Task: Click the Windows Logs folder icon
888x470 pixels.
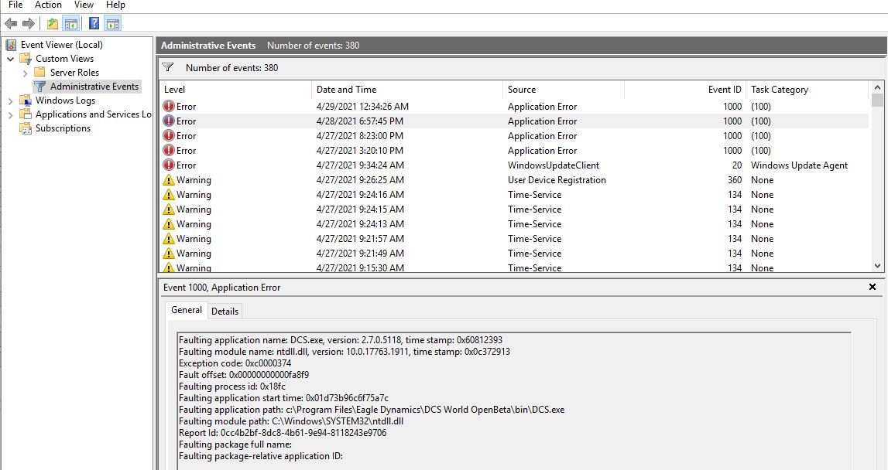Action: tap(26, 100)
